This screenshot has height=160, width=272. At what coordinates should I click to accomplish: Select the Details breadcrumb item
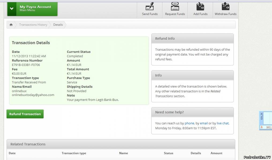(58, 25)
